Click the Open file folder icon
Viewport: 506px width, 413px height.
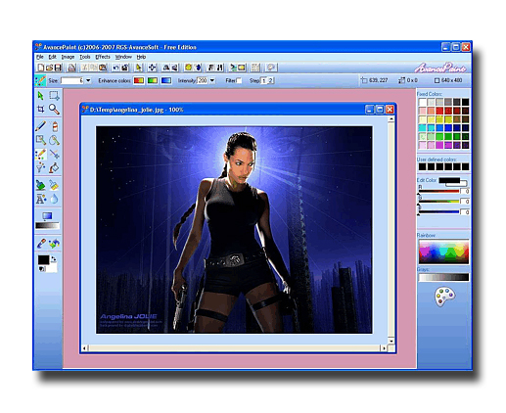point(49,68)
